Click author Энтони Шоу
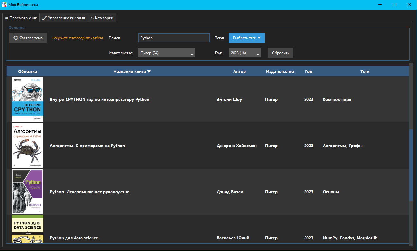417x251 pixels. click(x=229, y=99)
